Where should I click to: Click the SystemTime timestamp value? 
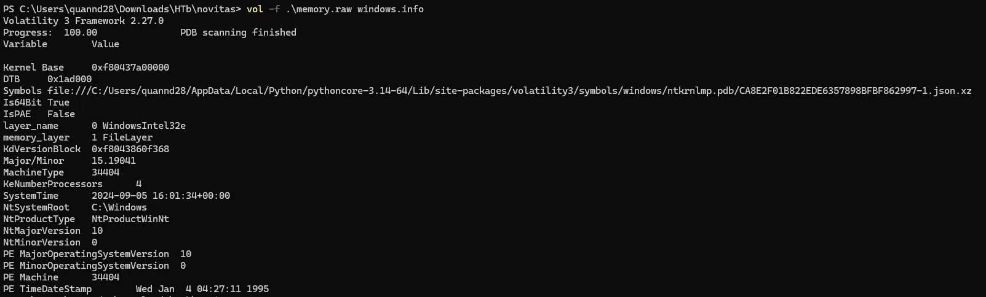[161, 196]
